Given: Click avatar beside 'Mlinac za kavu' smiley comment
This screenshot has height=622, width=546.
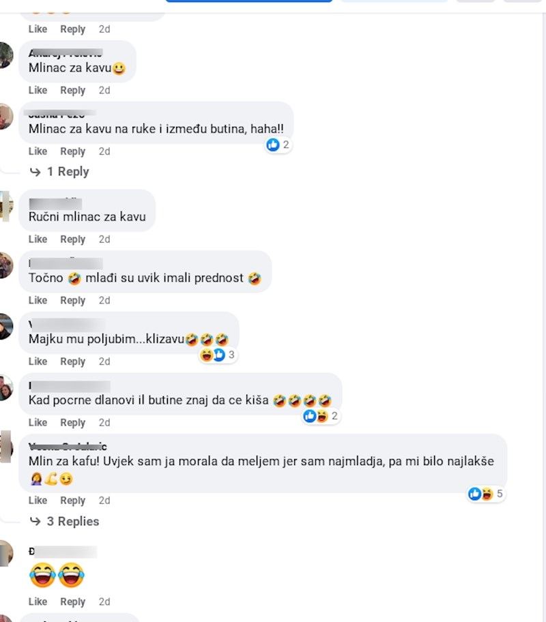Looking at the screenshot, I should tap(5, 55).
